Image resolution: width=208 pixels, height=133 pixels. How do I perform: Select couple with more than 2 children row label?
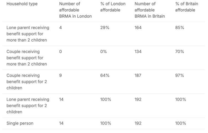click(x=26, y=58)
